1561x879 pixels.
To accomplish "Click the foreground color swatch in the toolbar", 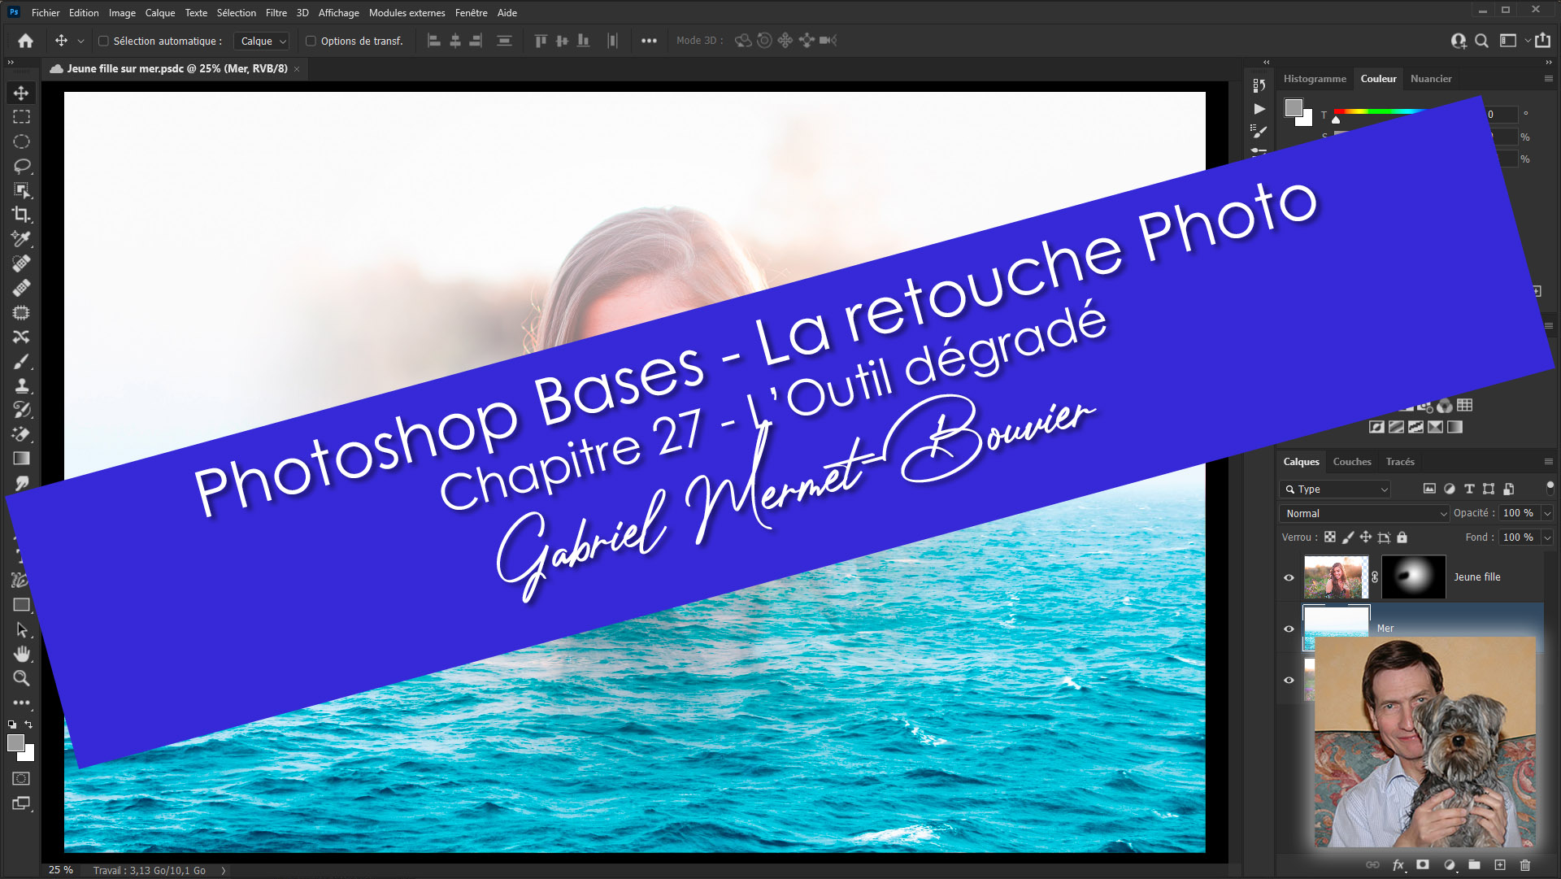I will (15, 742).
